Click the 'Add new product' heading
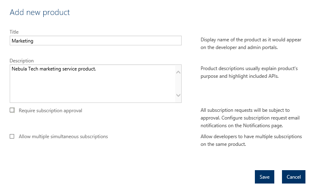 point(40,13)
